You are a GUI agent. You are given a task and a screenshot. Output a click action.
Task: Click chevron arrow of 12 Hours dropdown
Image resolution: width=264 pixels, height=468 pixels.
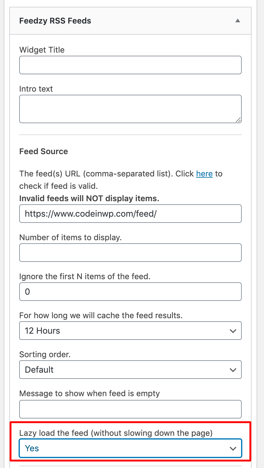(233, 331)
